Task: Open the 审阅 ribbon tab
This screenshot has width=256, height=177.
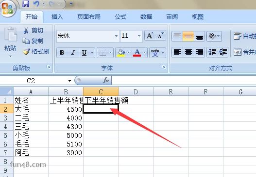Action: tap(172, 17)
